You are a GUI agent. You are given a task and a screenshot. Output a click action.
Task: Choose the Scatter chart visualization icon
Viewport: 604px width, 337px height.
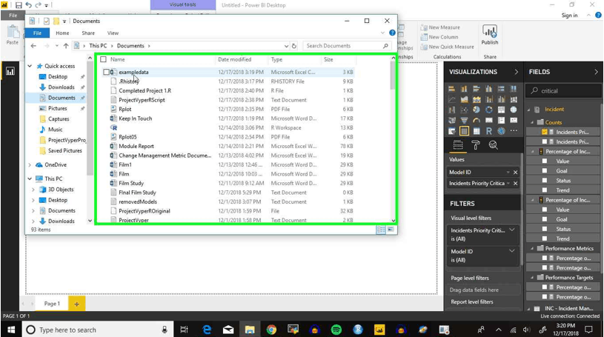(x=464, y=110)
